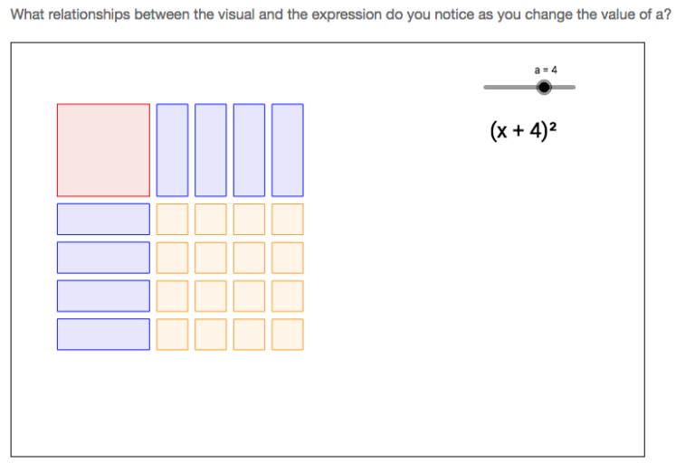Click the third vertical blue rectangle from left

(x=249, y=150)
